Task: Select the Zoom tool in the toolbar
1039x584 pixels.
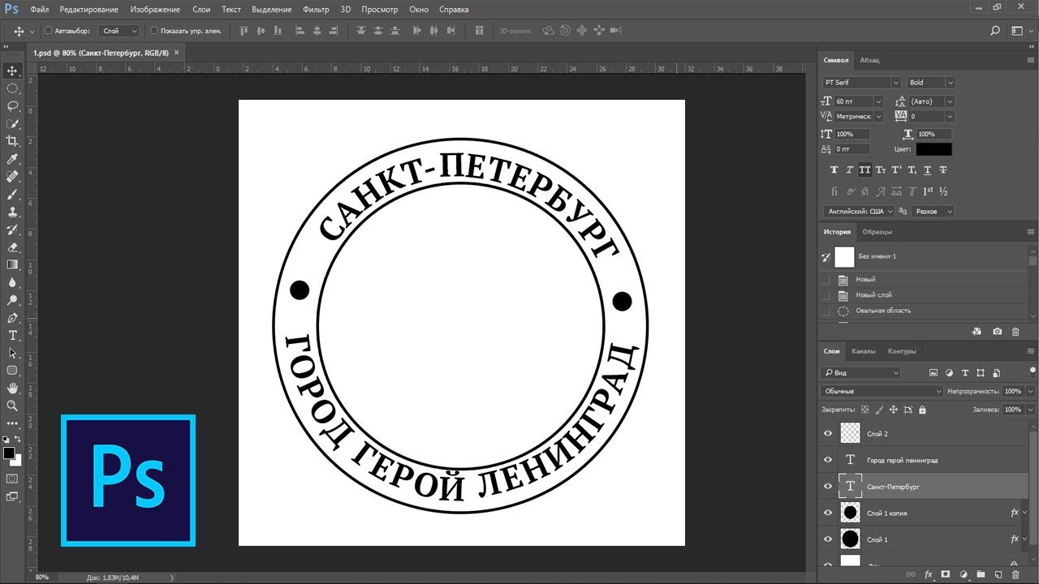Action: [x=12, y=406]
